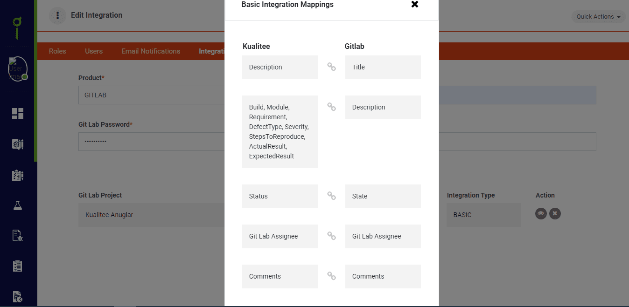Click the BASIC integration type cell
Viewport: 629px width, 307px height.
(x=484, y=215)
